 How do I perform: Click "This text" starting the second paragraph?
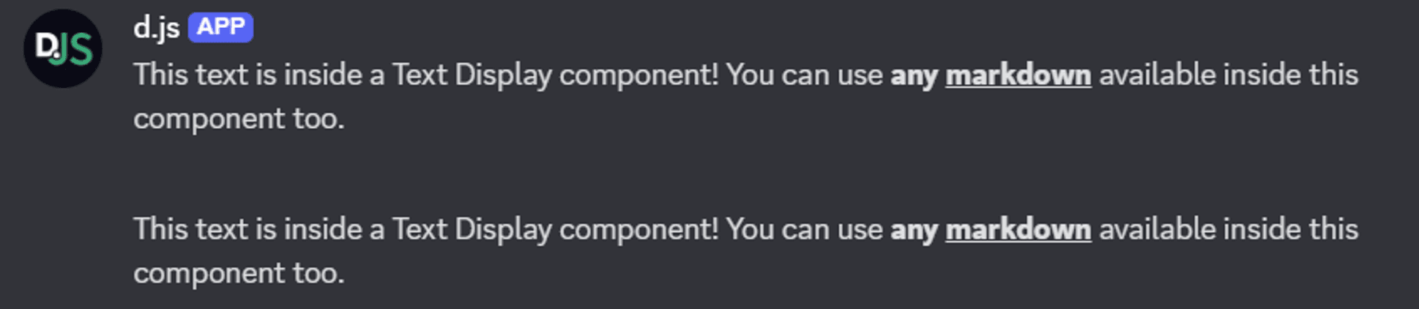[190, 230]
